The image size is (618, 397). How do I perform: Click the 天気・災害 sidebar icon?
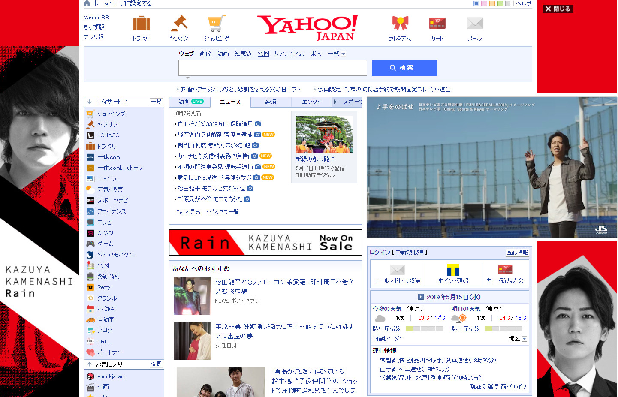coord(90,189)
